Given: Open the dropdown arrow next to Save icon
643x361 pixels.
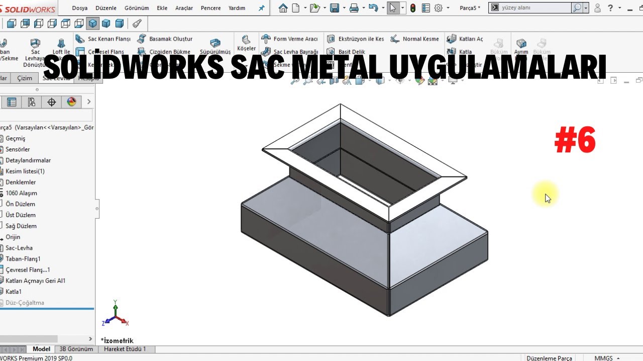Looking at the screenshot, I should [344, 8].
